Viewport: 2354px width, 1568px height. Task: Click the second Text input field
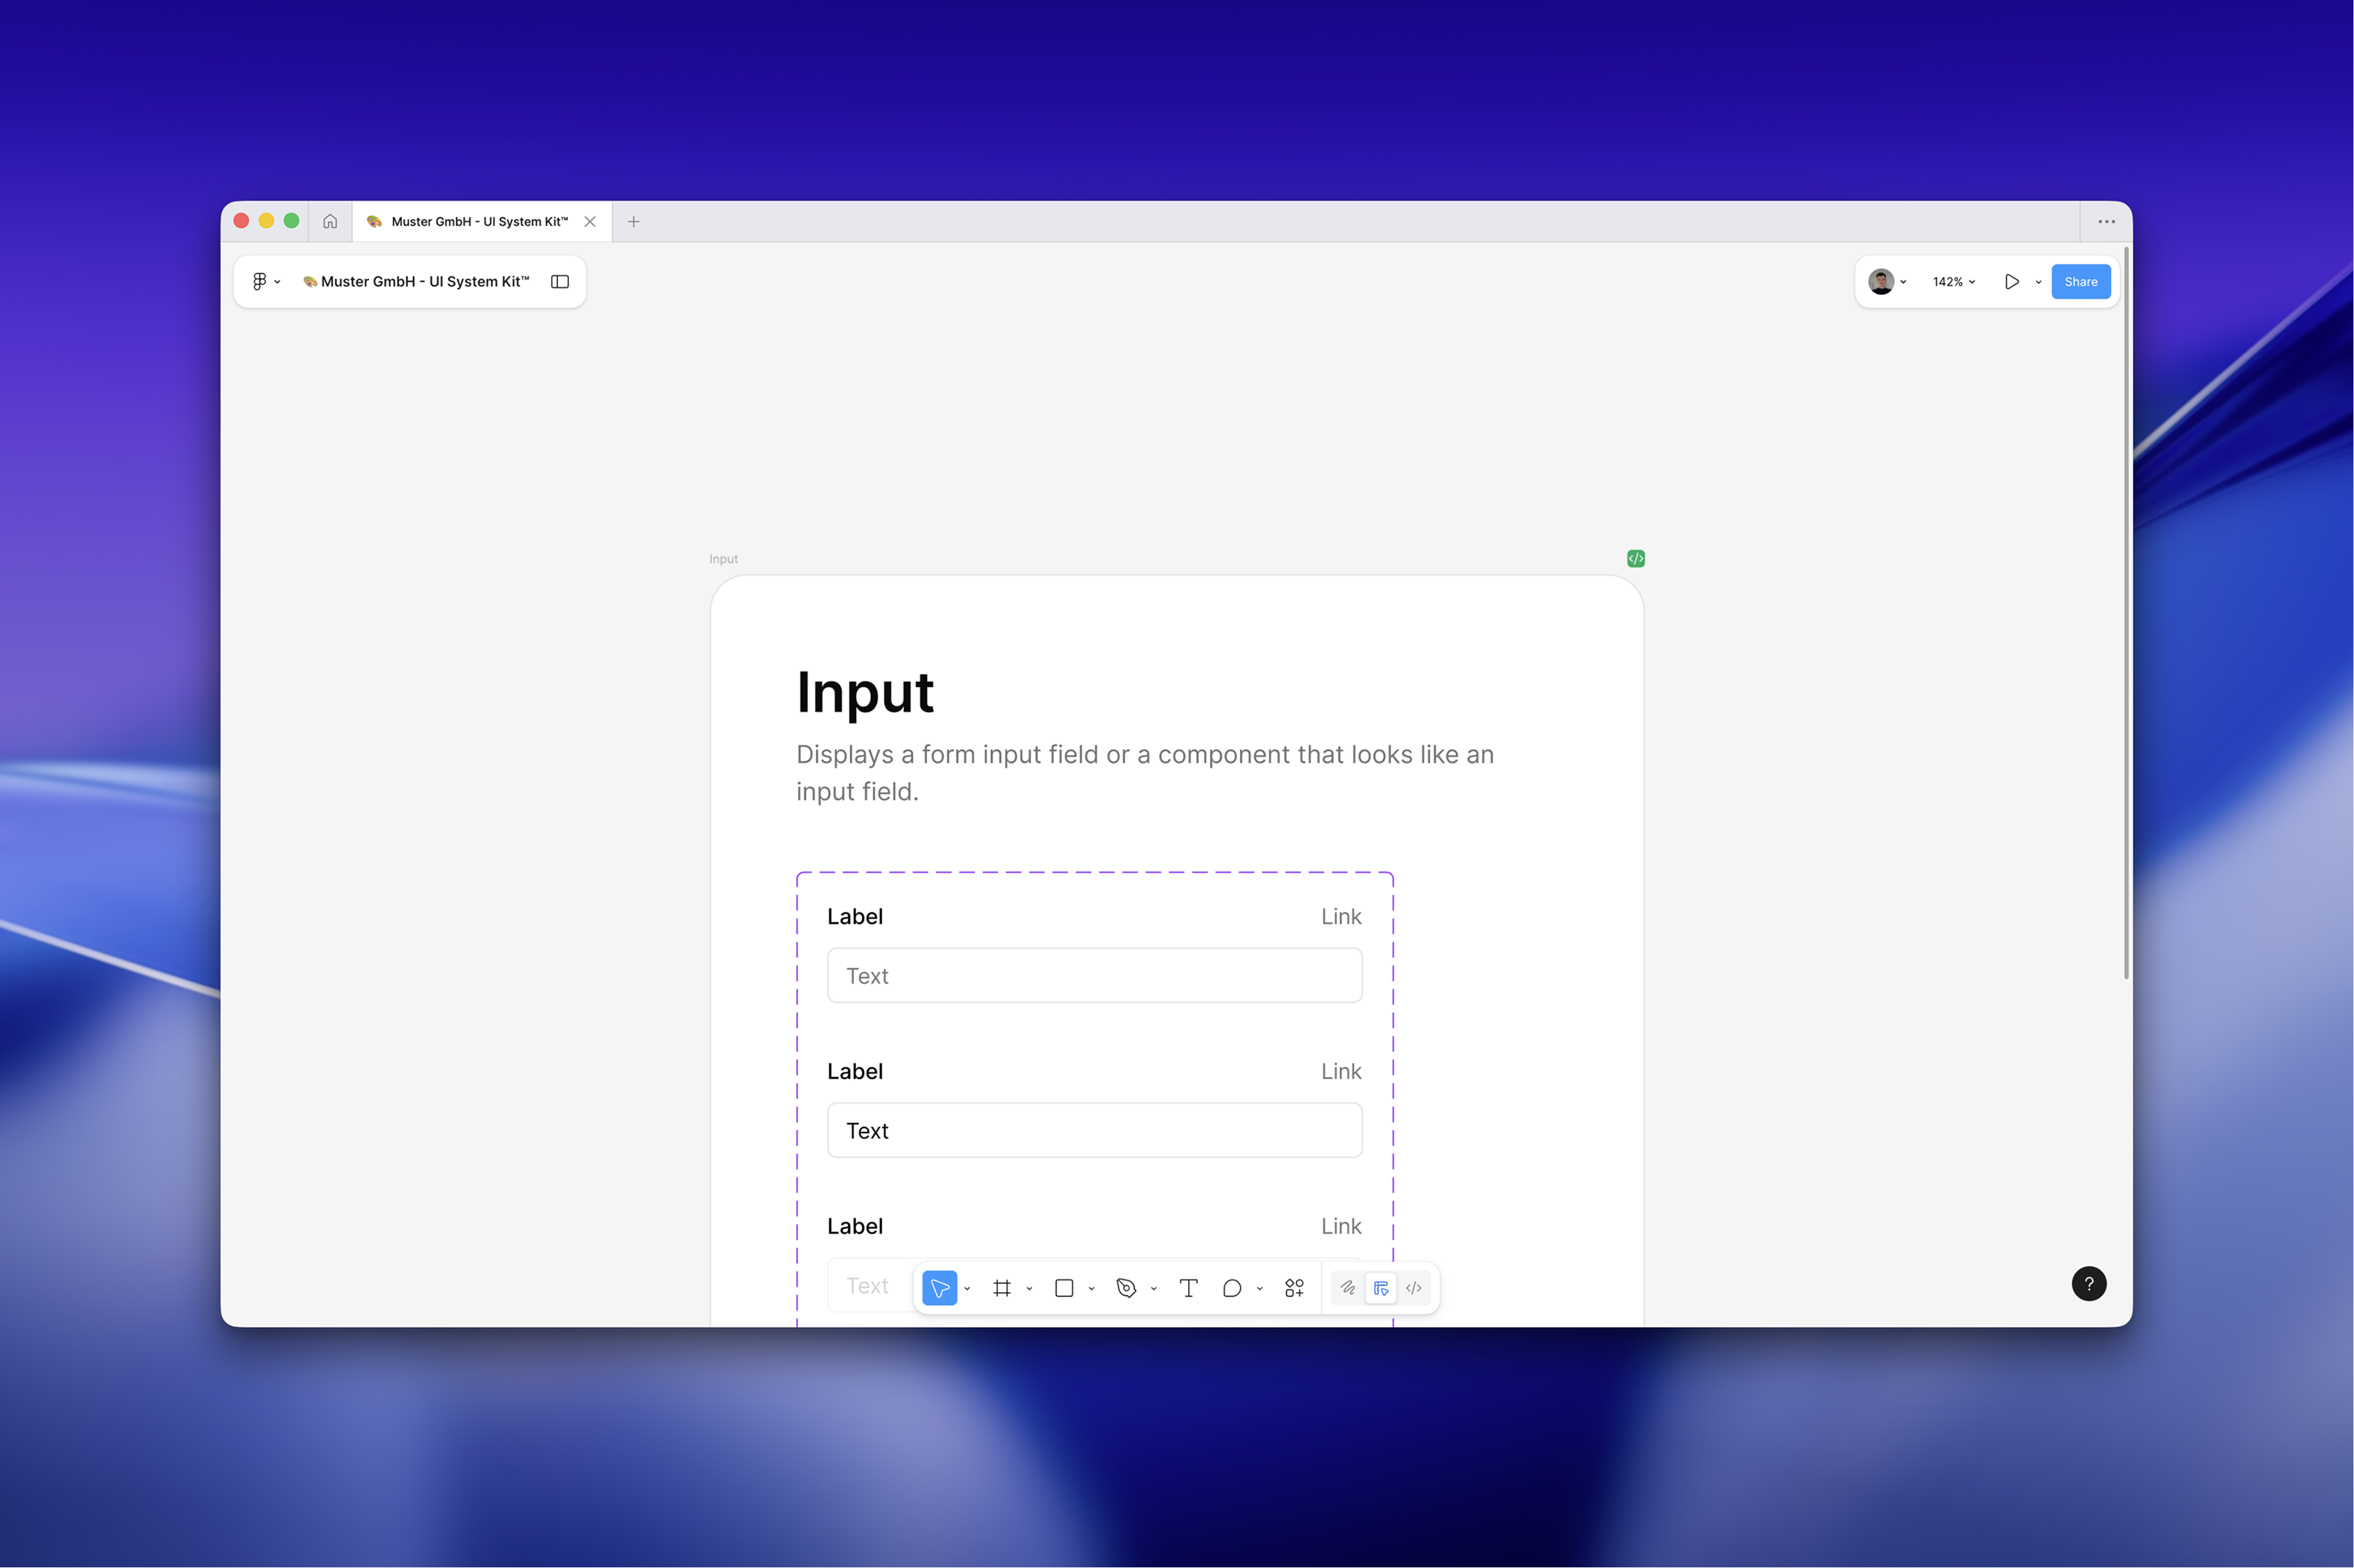[1094, 1130]
